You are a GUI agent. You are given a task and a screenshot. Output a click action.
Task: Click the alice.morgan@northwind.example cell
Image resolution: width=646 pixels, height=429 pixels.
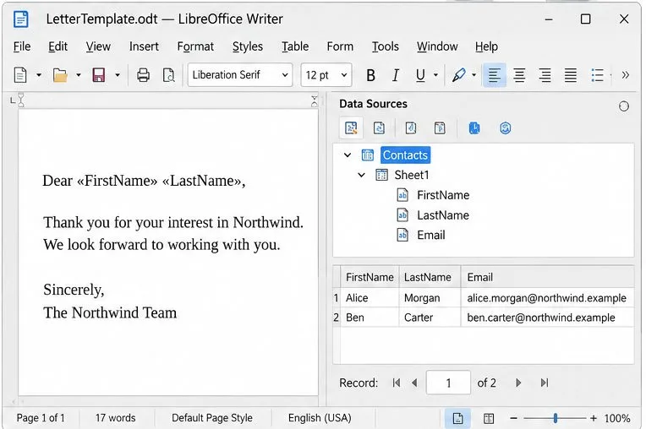[x=547, y=298]
